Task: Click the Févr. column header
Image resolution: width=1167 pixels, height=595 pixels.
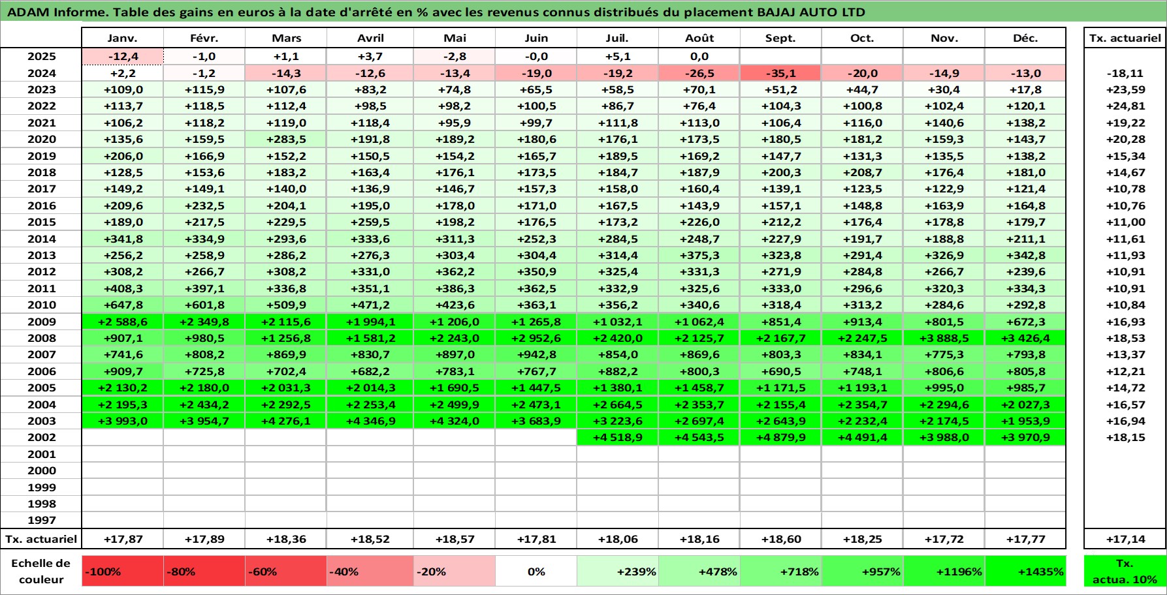Action: click(x=204, y=38)
